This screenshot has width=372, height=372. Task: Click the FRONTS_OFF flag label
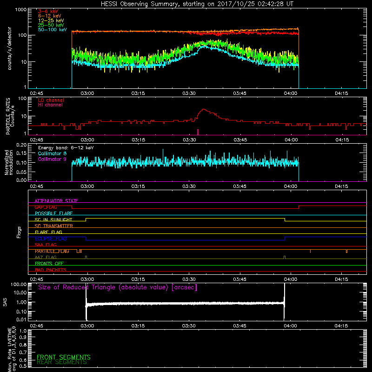tap(49, 263)
